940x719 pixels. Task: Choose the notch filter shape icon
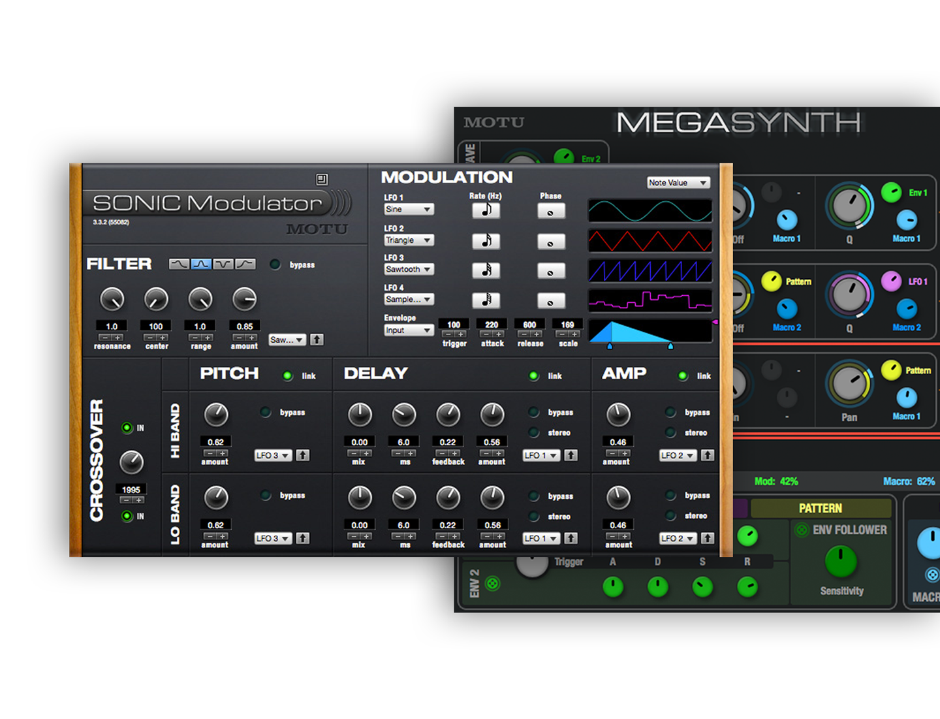[222, 264]
